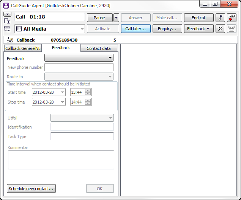Click the expand panel icon with plus sign

[x=7, y=21]
